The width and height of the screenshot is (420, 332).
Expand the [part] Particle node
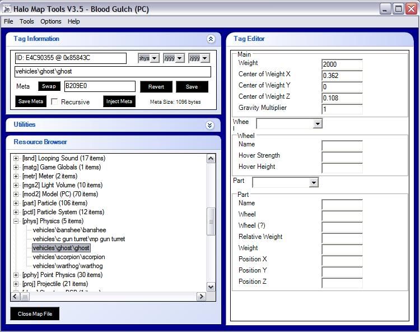click(x=16, y=203)
